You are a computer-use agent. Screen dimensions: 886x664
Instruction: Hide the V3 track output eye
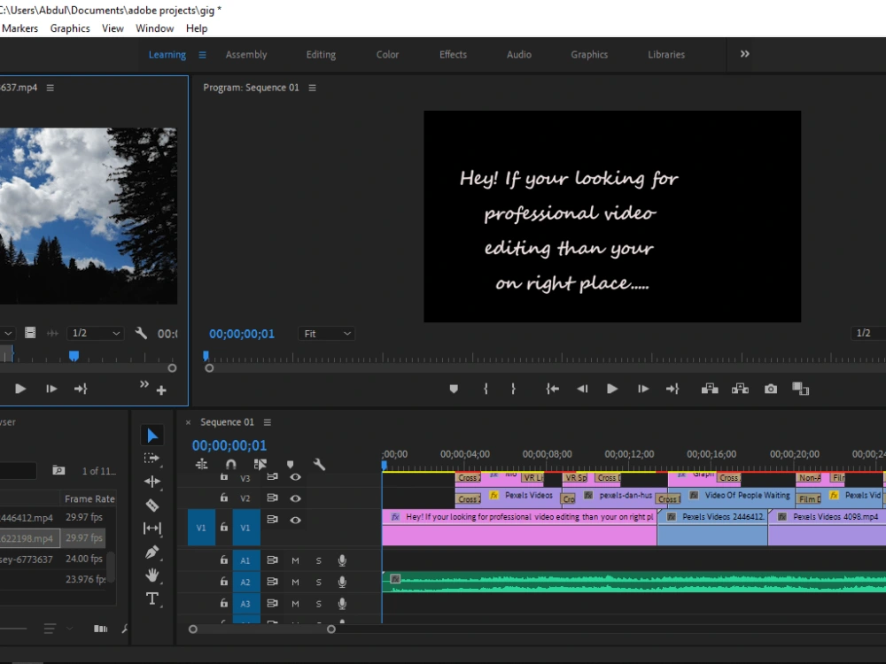click(296, 477)
